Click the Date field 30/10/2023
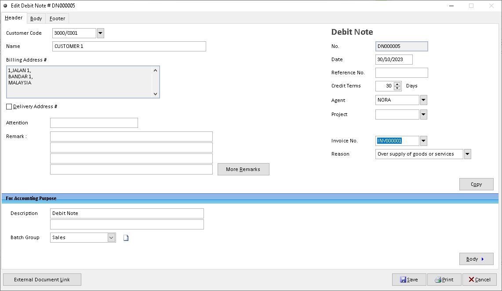This screenshot has width=502, height=291. (x=394, y=59)
